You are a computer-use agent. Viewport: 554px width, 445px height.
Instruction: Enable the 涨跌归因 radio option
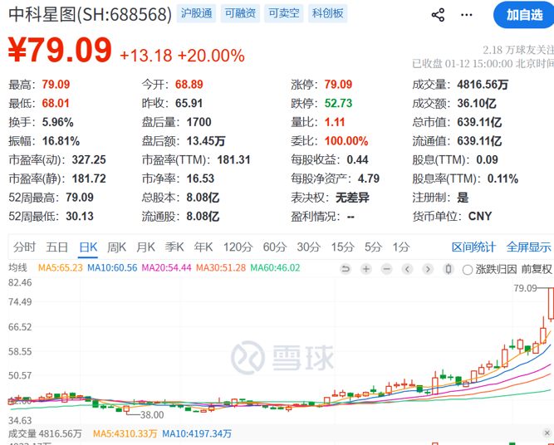coord(468,270)
